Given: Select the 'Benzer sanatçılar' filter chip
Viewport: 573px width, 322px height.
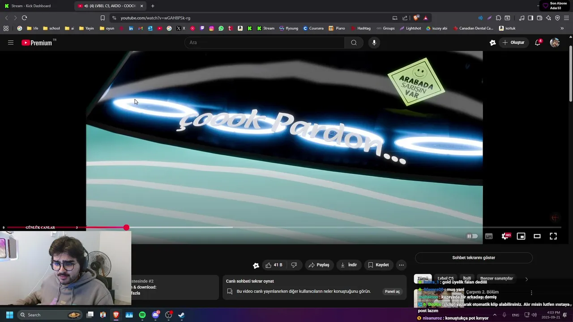Looking at the screenshot, I should tap(496, 279).
